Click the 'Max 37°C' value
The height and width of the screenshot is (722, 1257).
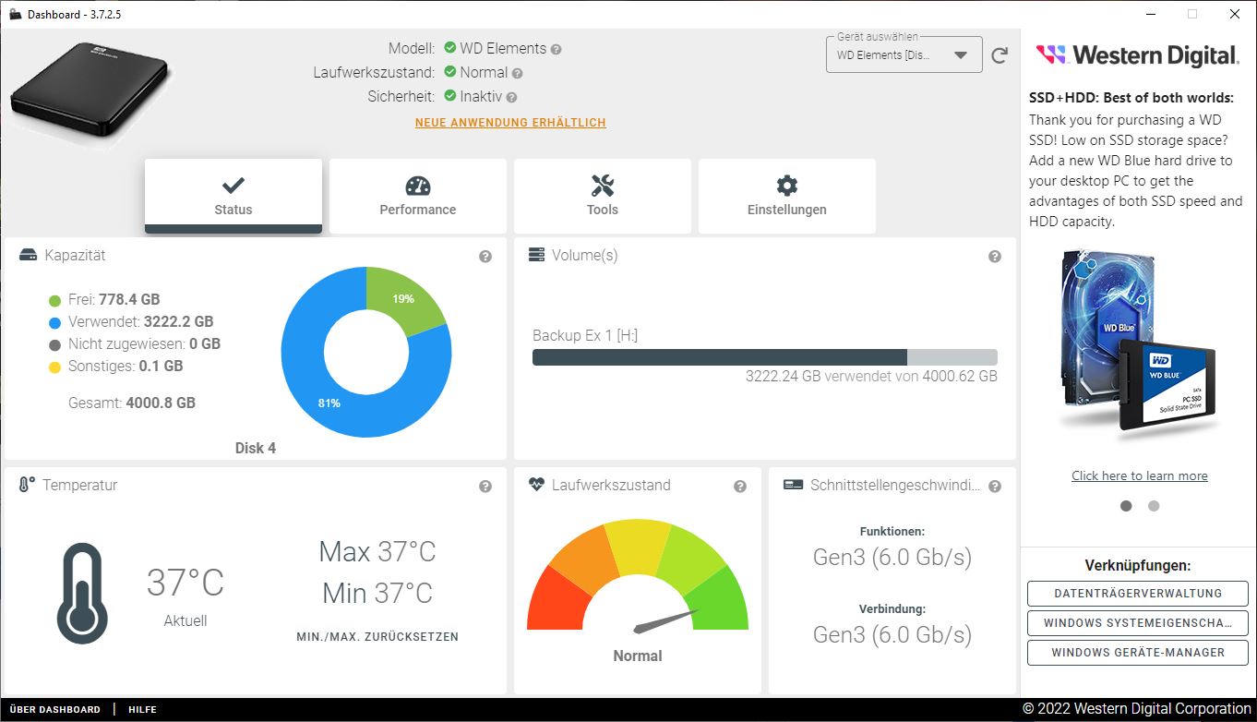377,552
